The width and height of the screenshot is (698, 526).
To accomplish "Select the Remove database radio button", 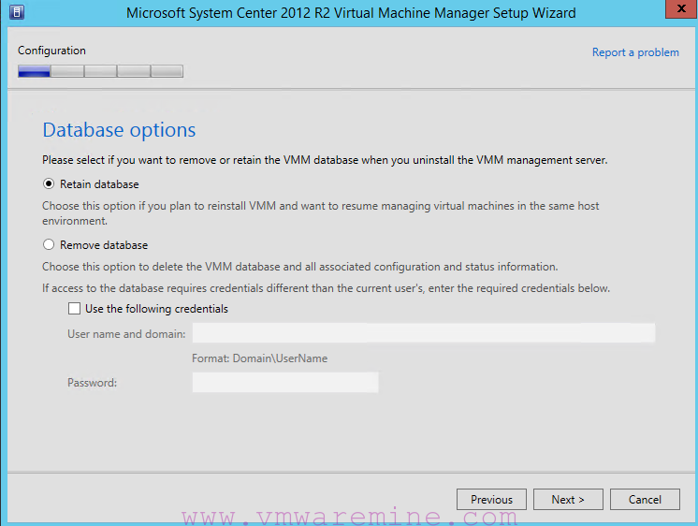I will click(49, 244).
